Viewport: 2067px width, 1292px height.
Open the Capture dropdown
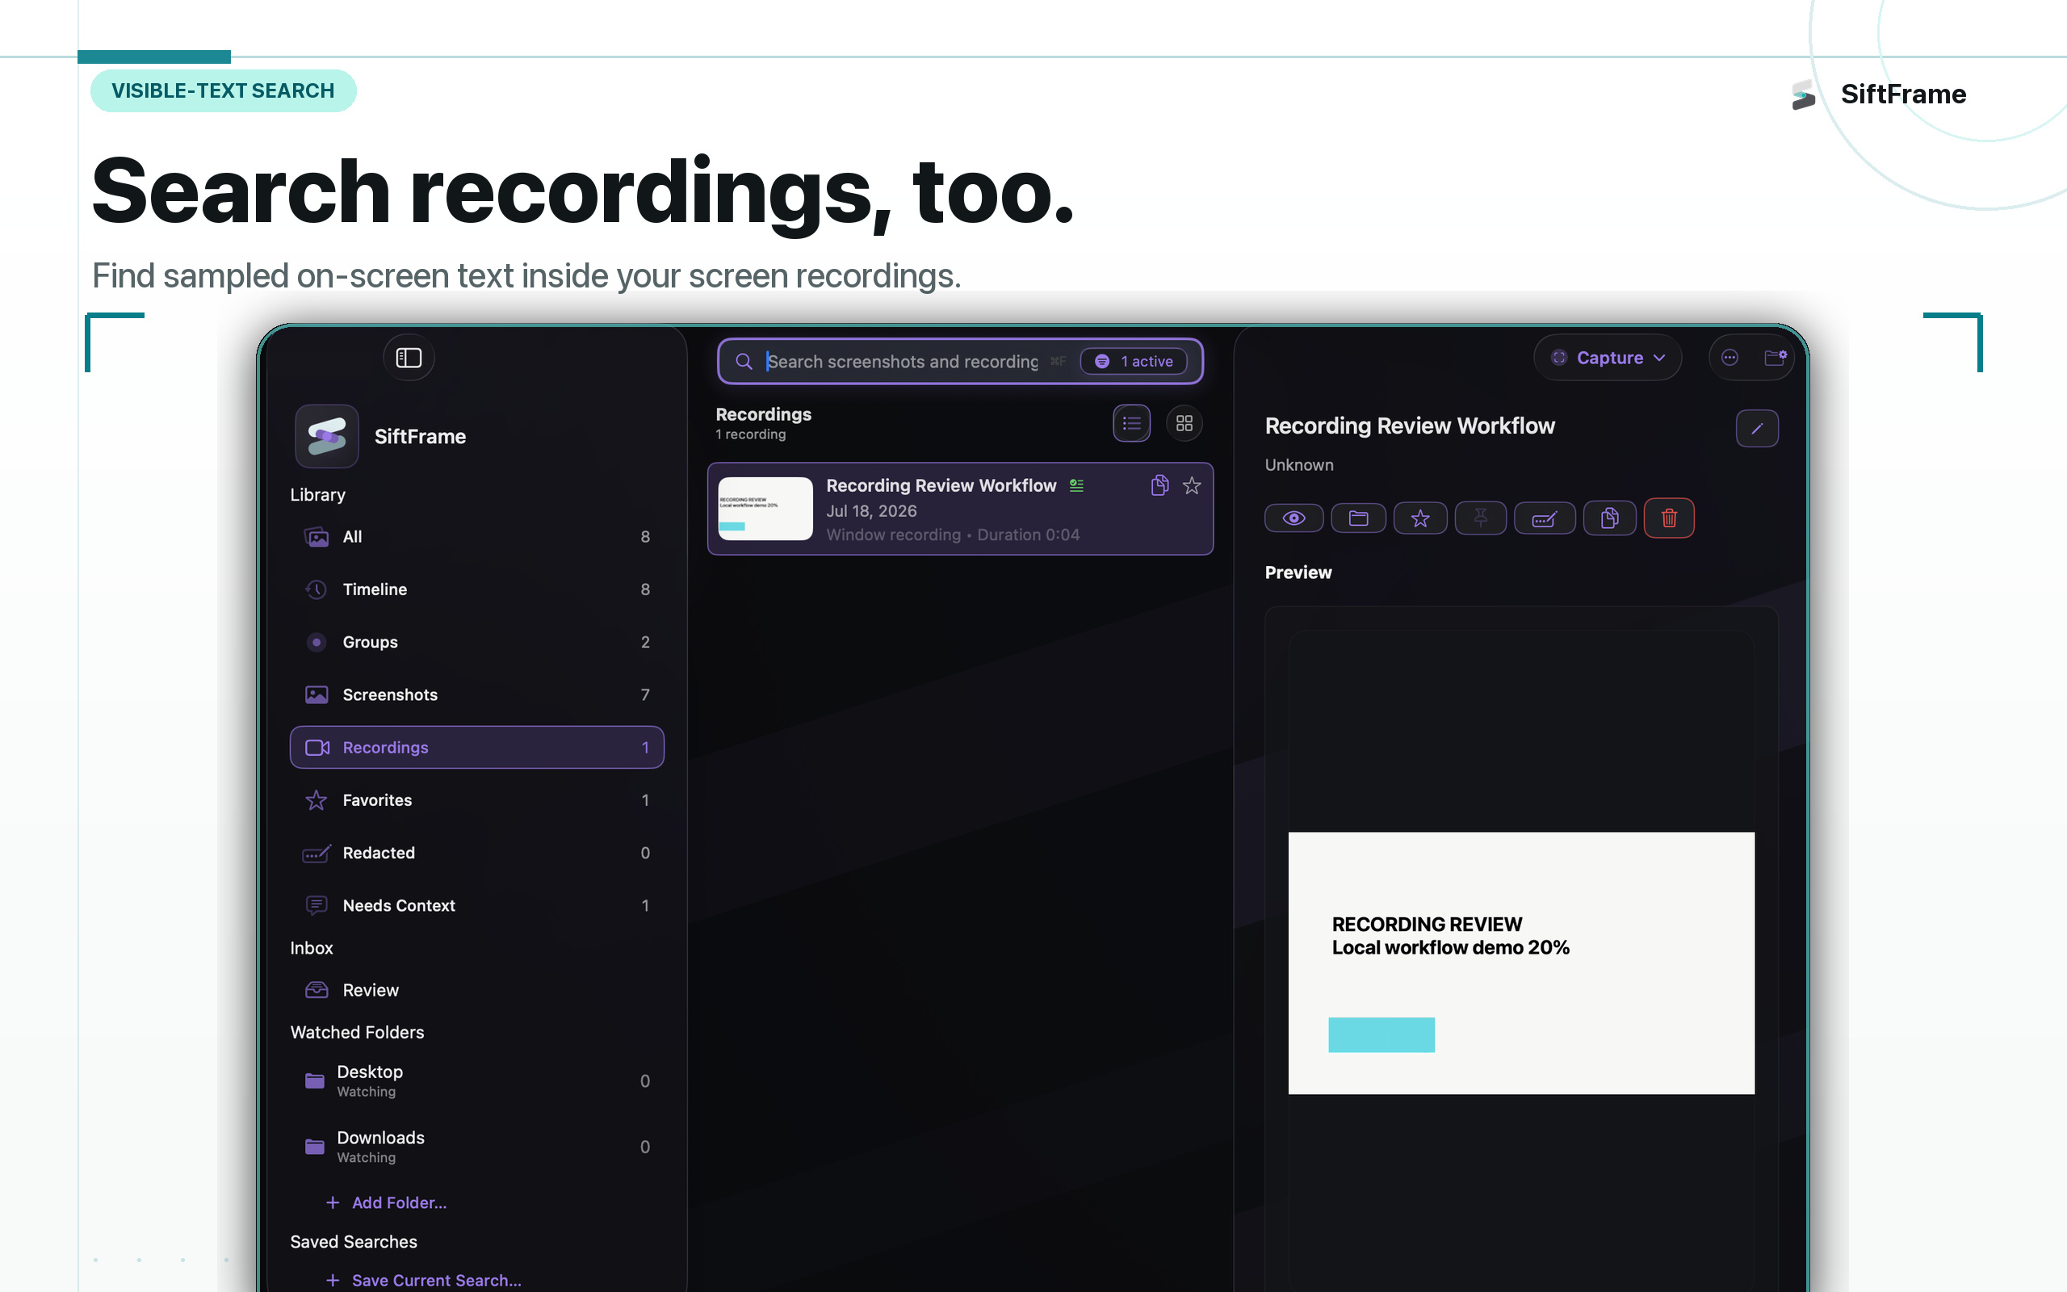(1608, 358)
